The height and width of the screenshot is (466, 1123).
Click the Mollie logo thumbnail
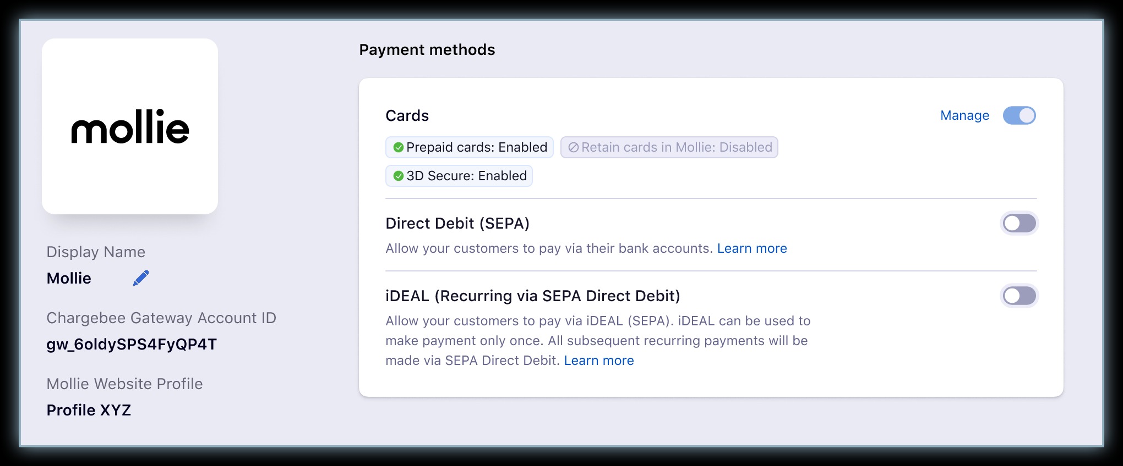click(x=130, y=126)
